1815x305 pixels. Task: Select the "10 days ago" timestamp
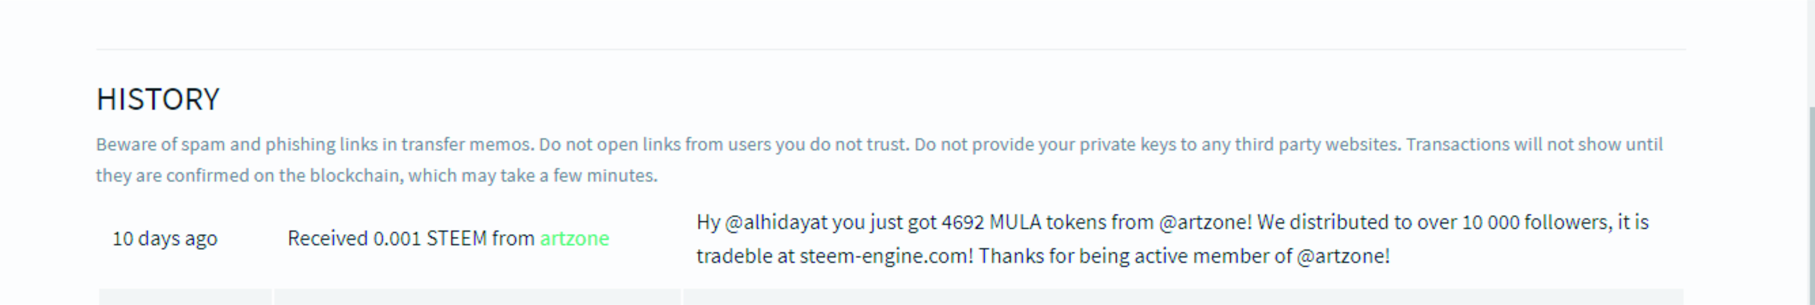pos(165,239)
